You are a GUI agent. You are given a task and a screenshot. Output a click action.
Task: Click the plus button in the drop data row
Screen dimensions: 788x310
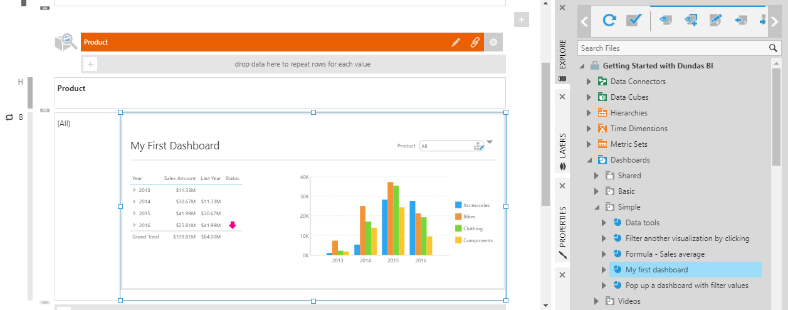coord(90,64)
